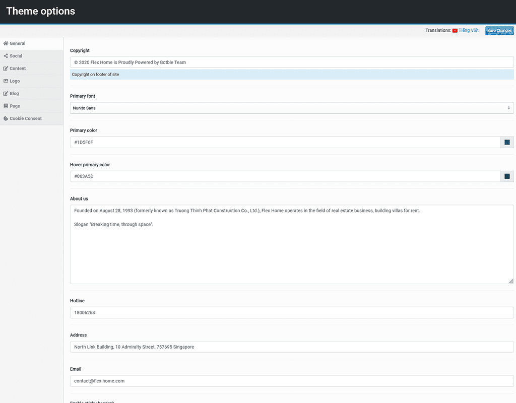Click the General home icon in sidebar
Image resolution: width=516 pixels, height=403 pixels.
pyautogui.click(x=6, y=43)
